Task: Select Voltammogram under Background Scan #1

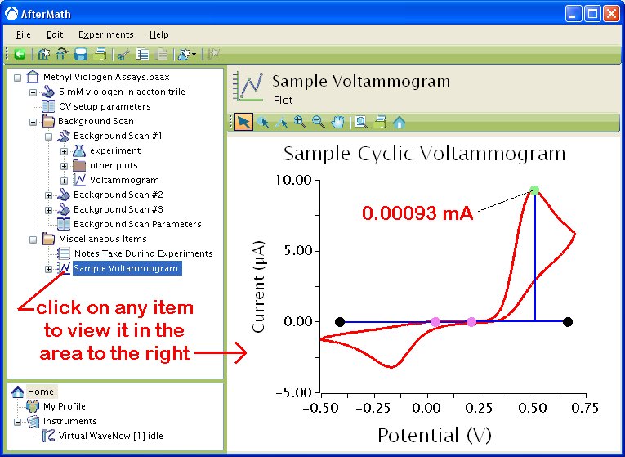Action: 124,180
